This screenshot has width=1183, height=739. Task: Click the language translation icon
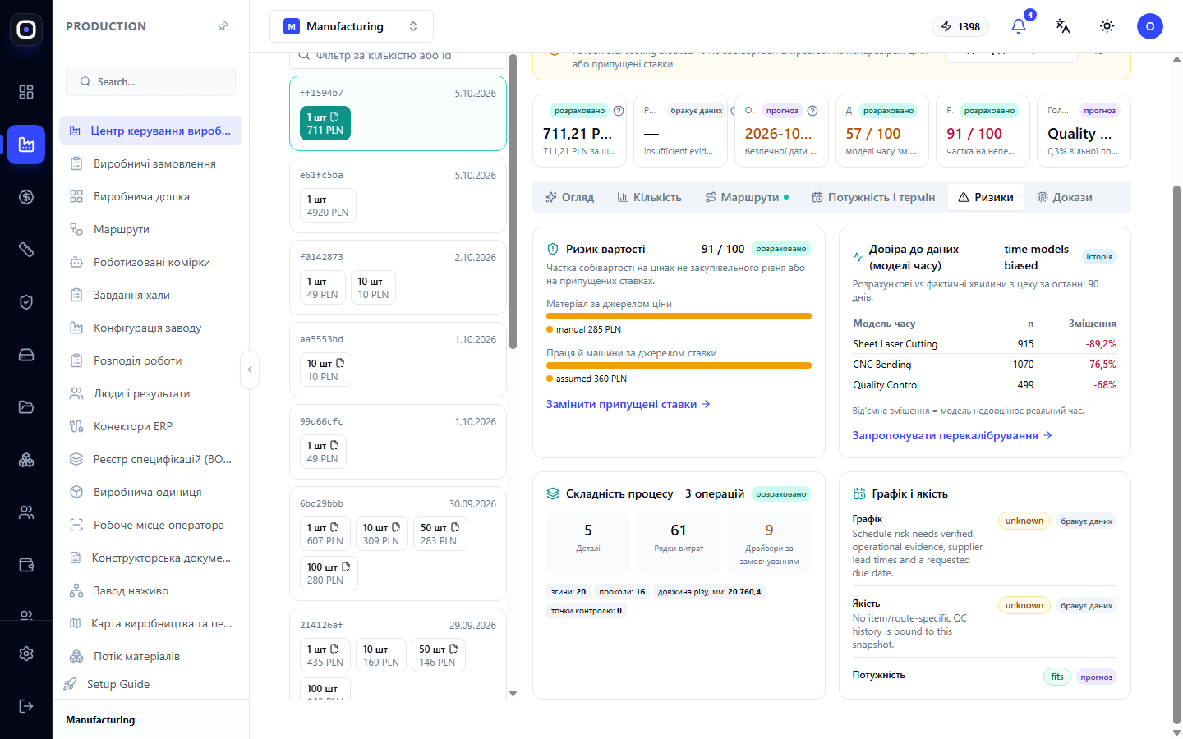[1063, 26]
